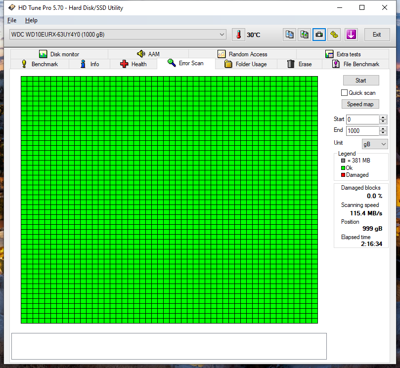
Task: Open the Speed map view
Action: pos(360,104)
